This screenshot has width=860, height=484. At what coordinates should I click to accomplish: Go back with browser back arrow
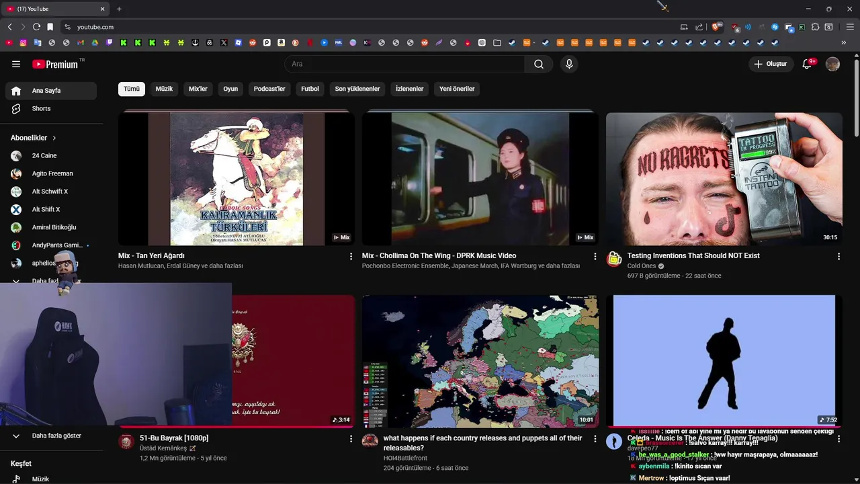[x=9, y=27]
